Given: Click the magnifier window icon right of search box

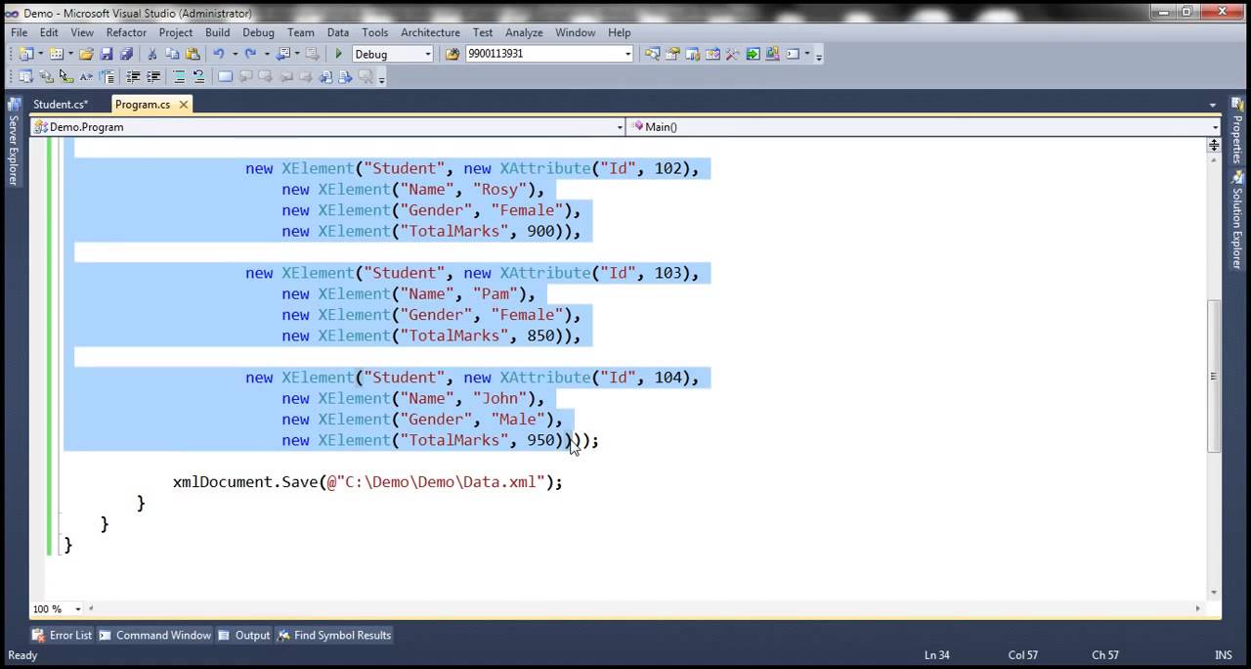Looking at the screenshot, I should tap(652, 54).
